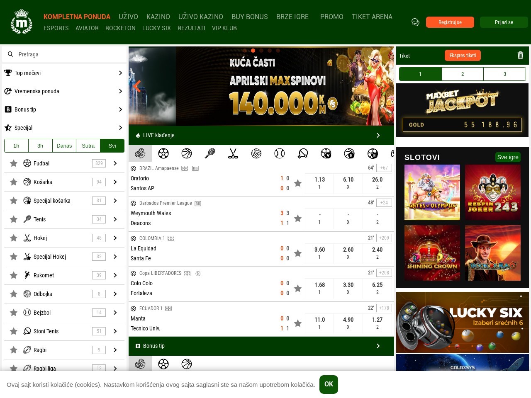Image resolution: width=531 pixels, height=398 pixels.
Task: Open the live chat speech bubble icon
Action: tap(415, 22)
